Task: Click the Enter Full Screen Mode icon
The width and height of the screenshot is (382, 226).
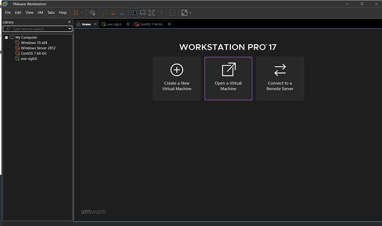Action: click(151, 13)
